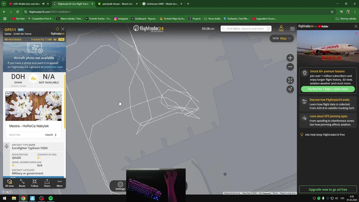Mute the LIVE: Middle East tab audio

click(43, 4)
